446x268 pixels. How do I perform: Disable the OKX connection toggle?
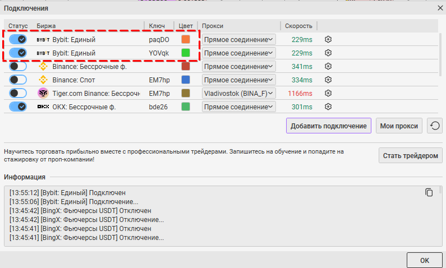pos(18,107)
